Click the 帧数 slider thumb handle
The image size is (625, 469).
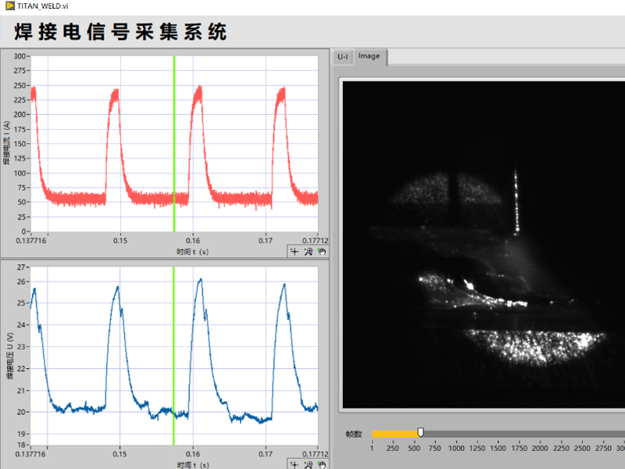pos(420,433)
